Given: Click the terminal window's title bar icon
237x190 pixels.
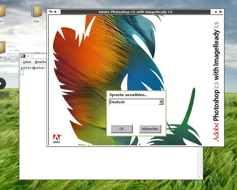Looking at the screenshot, I should (x=23, y=56).
